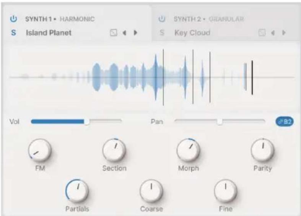Click the Morph label text

188,168
